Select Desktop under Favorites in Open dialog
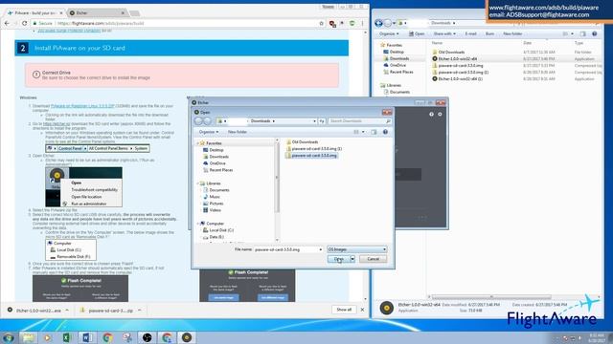The width and height of the screenshot is (613, 344). [x=213, y=150]
